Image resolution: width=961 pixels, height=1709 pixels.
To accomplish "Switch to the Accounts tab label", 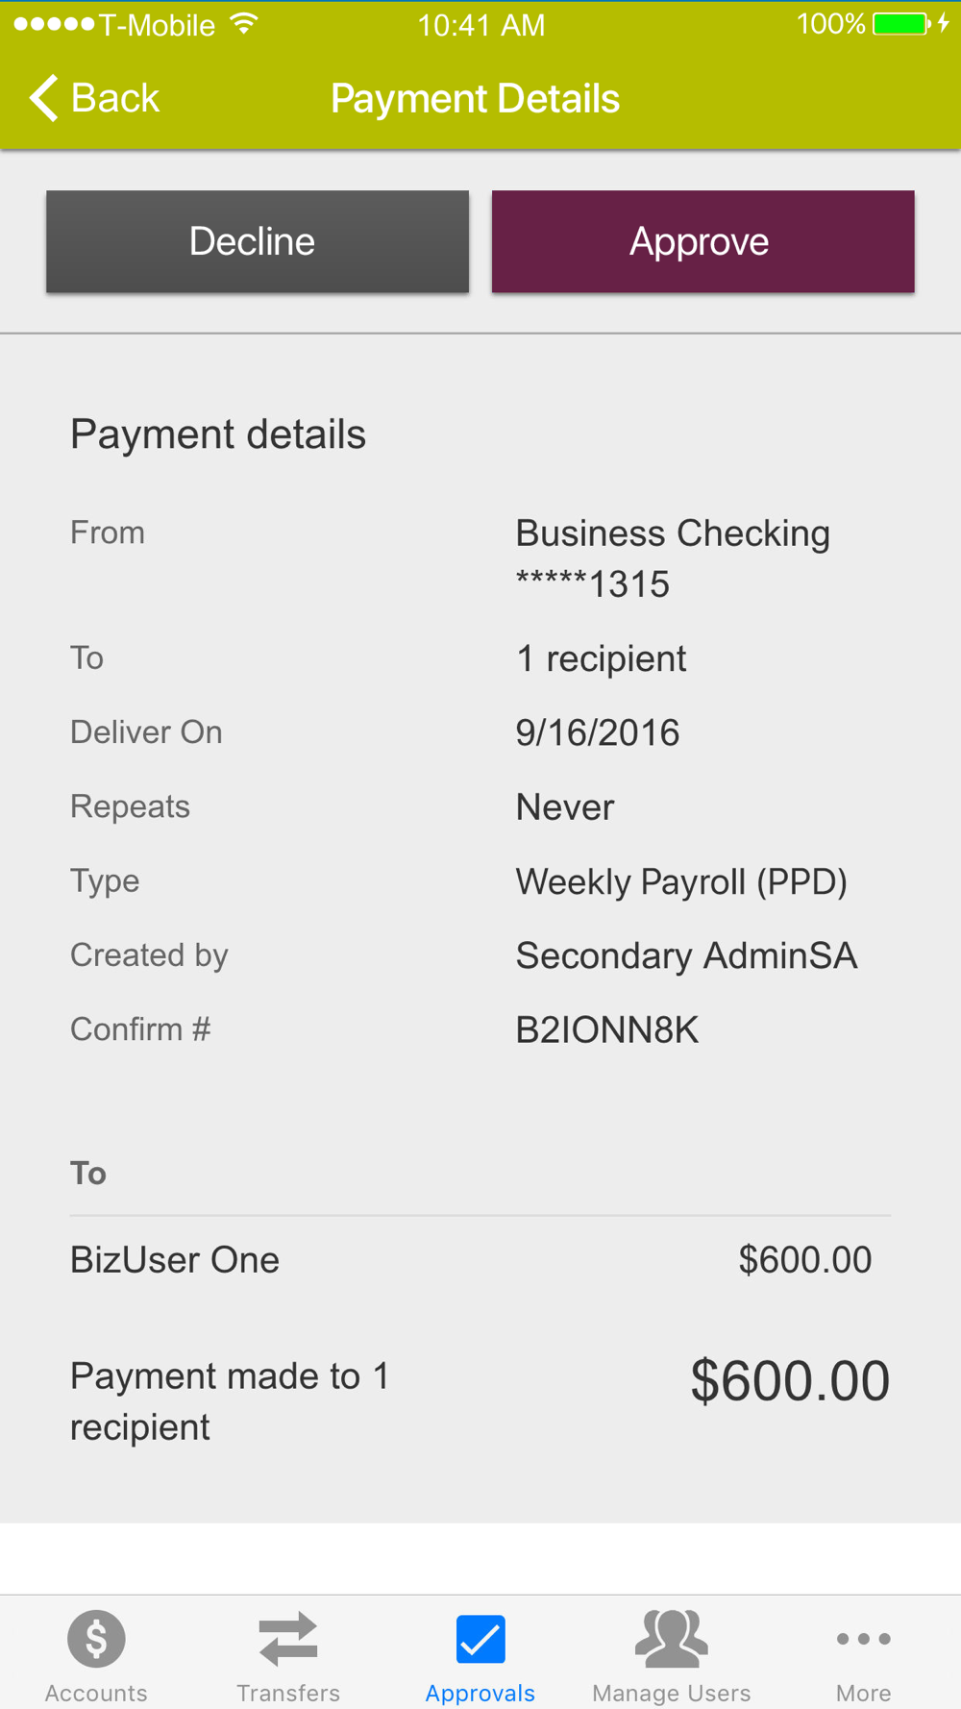I will 96,1693.
